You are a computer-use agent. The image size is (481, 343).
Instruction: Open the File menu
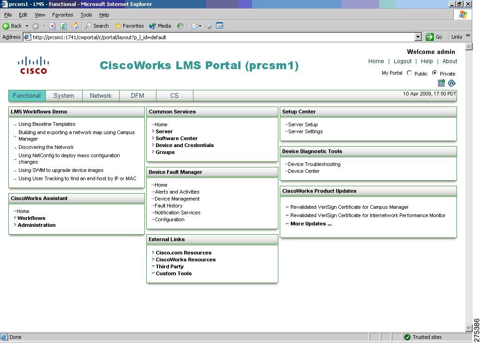tap(8, 15)
